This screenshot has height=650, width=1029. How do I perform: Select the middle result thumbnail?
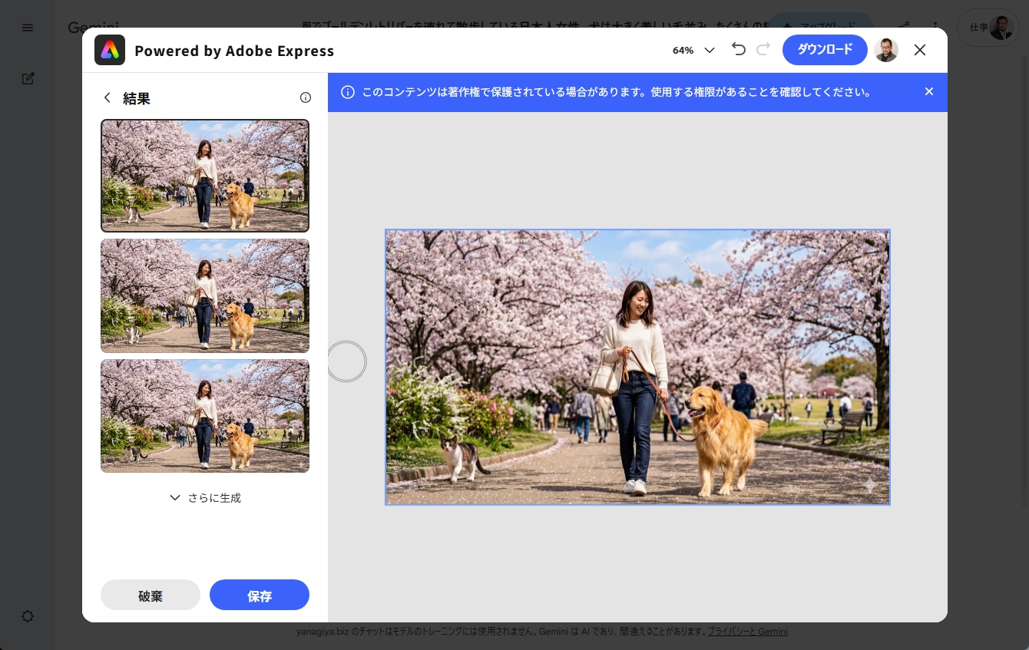click(205, 295)
